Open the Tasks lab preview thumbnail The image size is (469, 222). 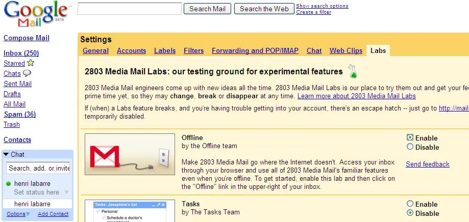click(x=130, y=211)
